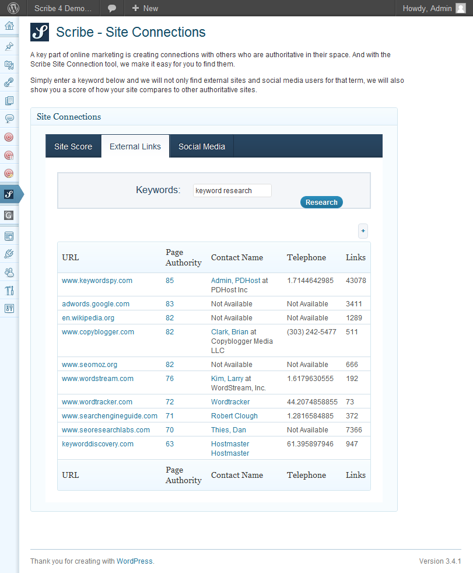Open the www.keywordspy.com link
473x573 pixels.
pyautogui.click(x=97, y=281)
